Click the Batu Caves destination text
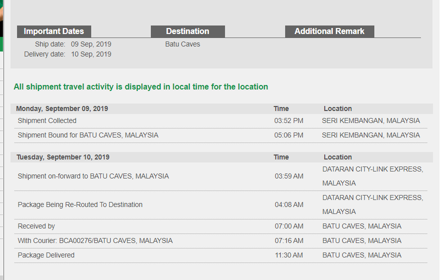Screen dimensions: 440x280 coord(183,44)
